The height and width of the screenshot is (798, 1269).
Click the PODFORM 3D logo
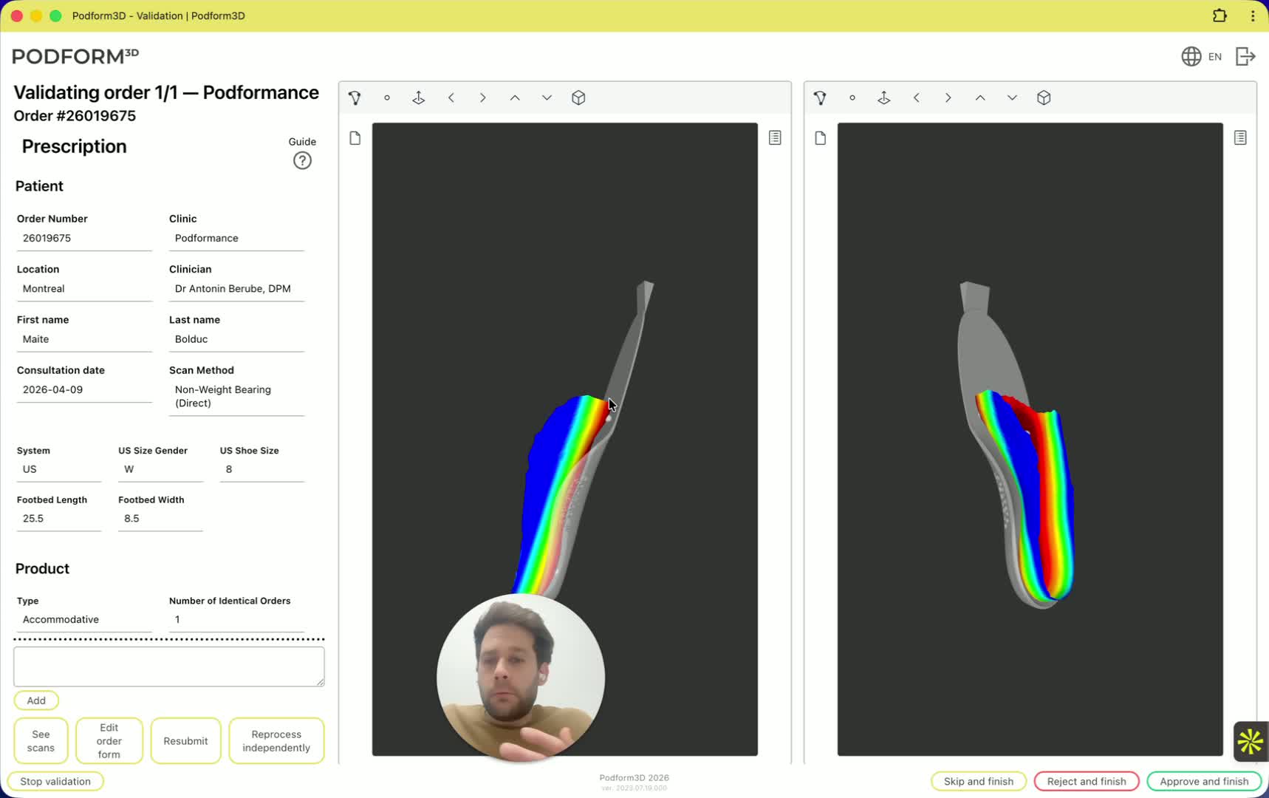[75, 56]
